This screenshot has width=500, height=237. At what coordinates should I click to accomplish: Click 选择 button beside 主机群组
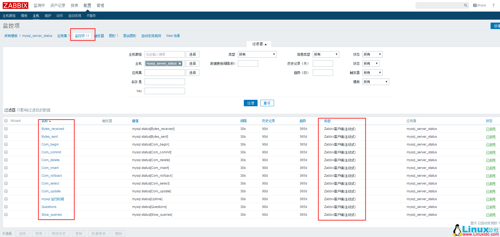[x=193, y=54]
